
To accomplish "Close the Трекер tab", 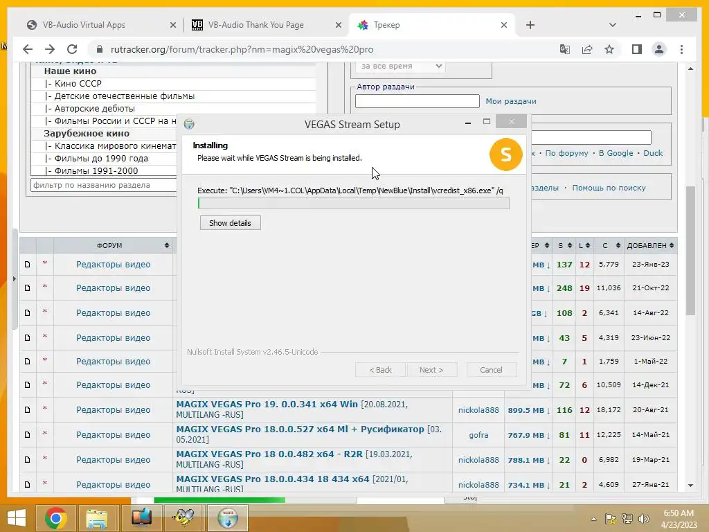I will coord(504,25).
